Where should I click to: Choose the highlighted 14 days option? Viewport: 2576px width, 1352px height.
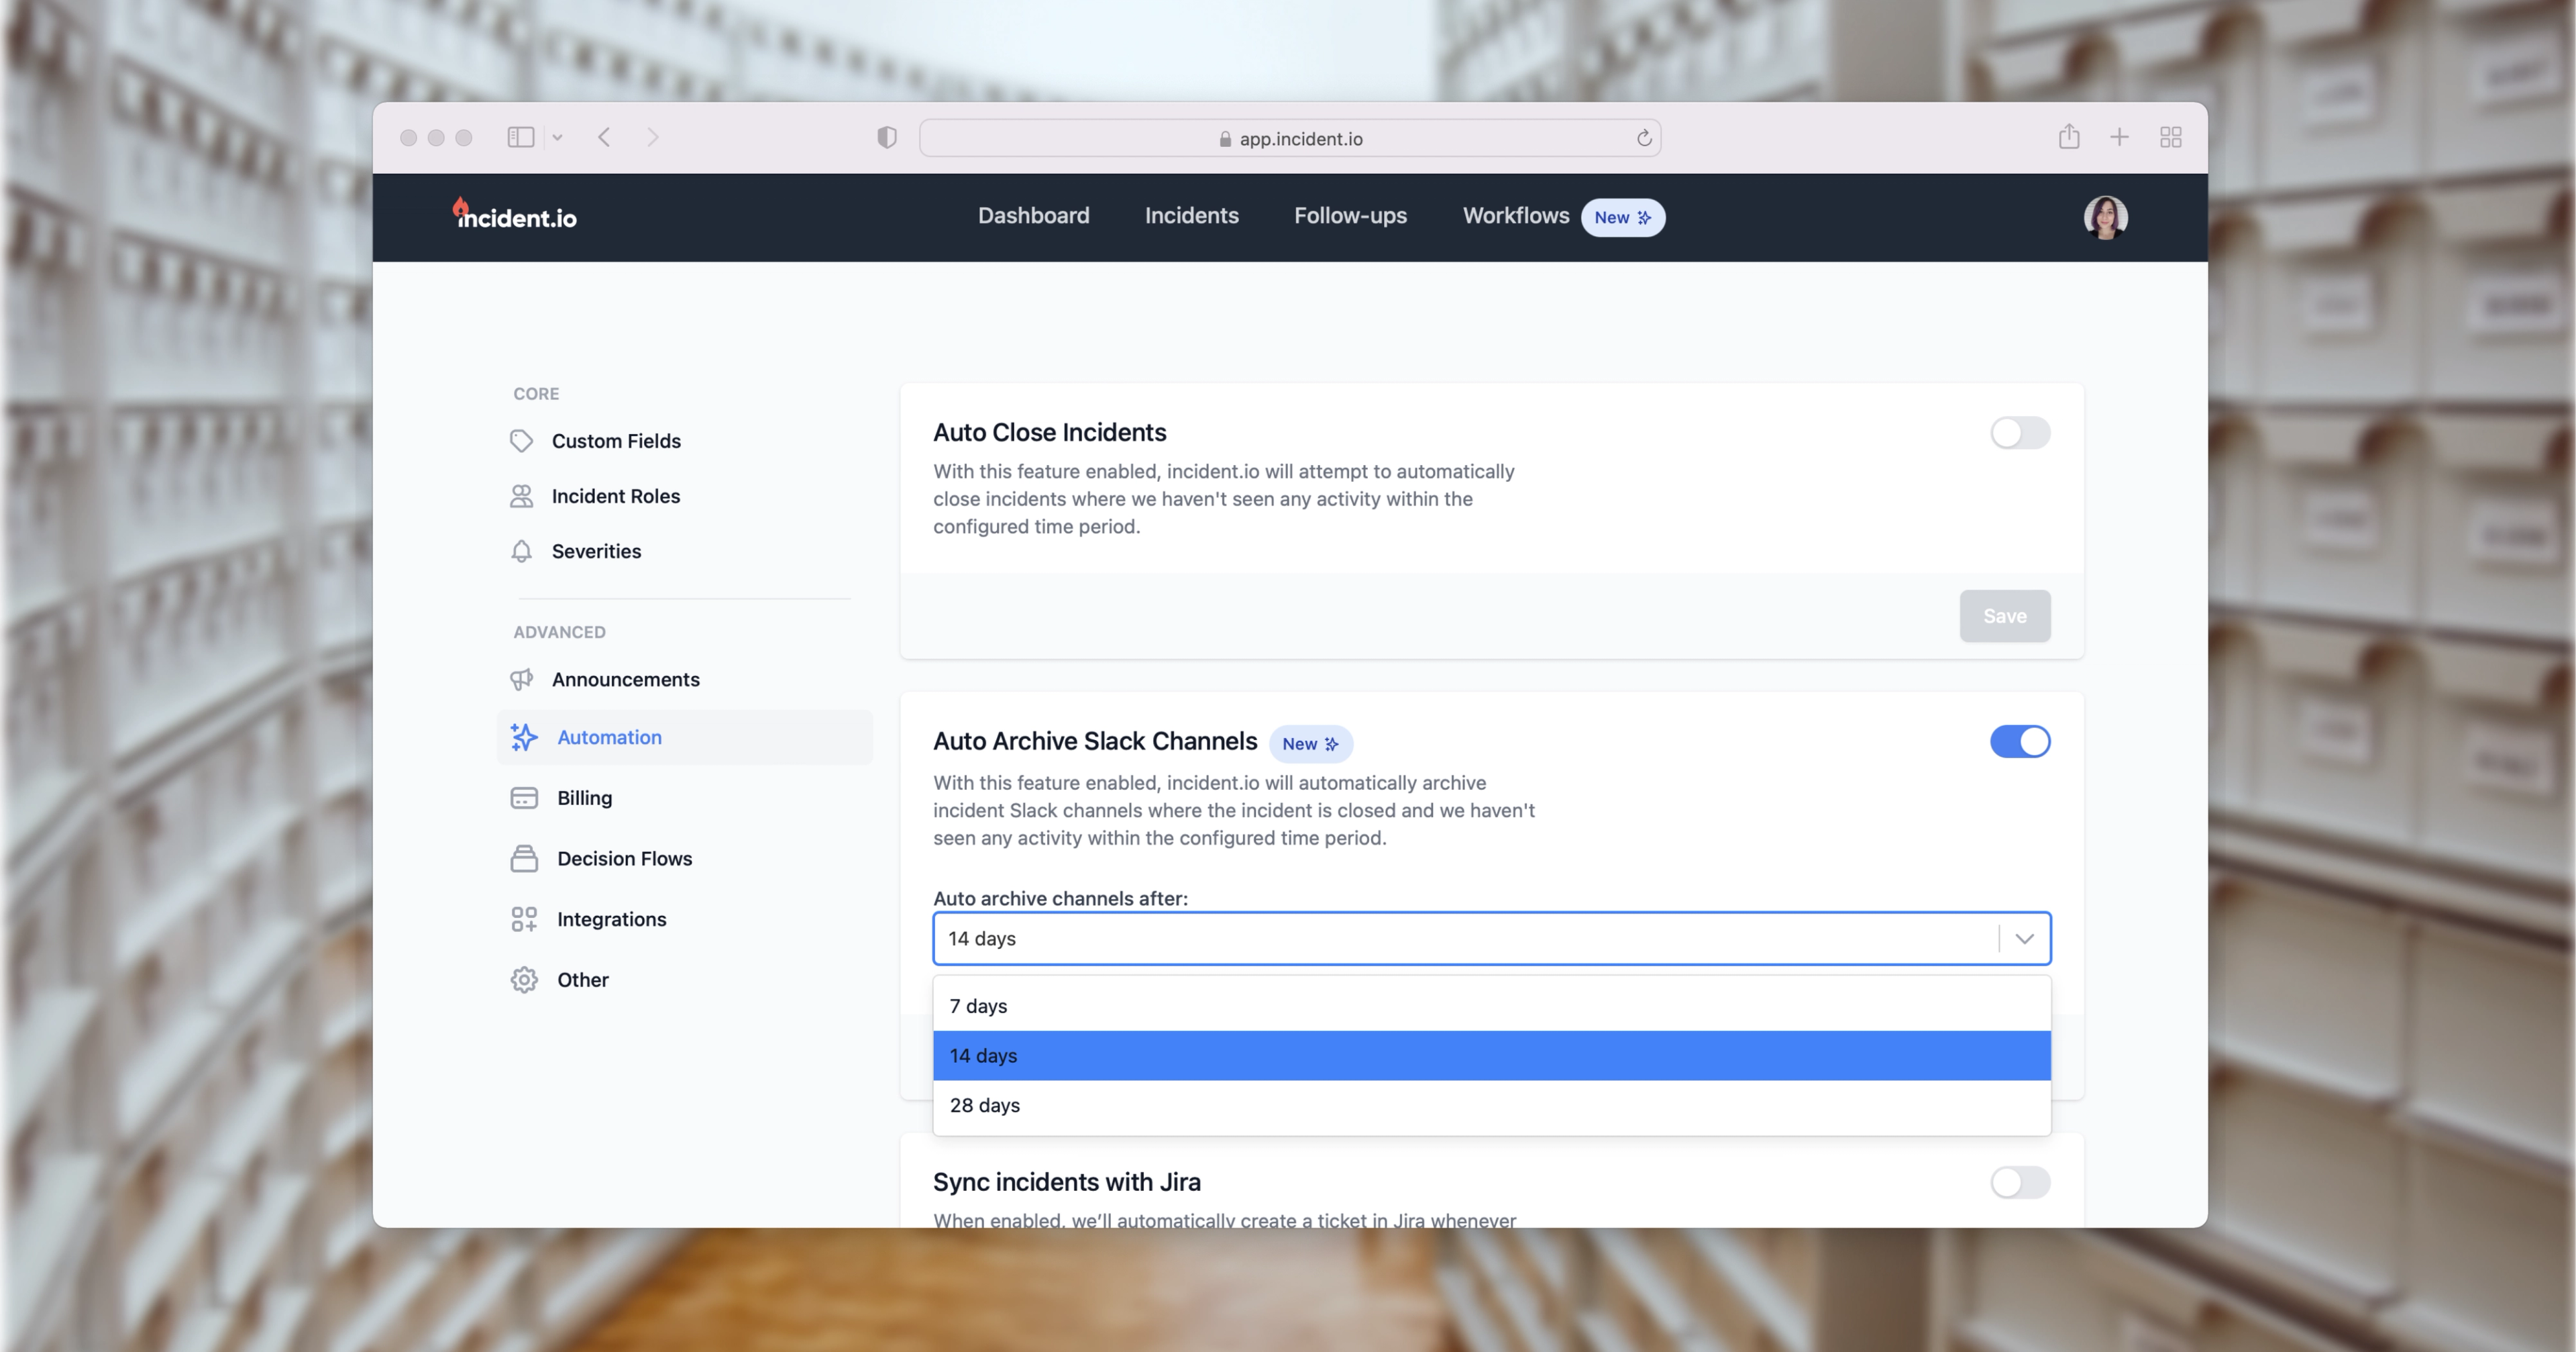(1491, 1056)
